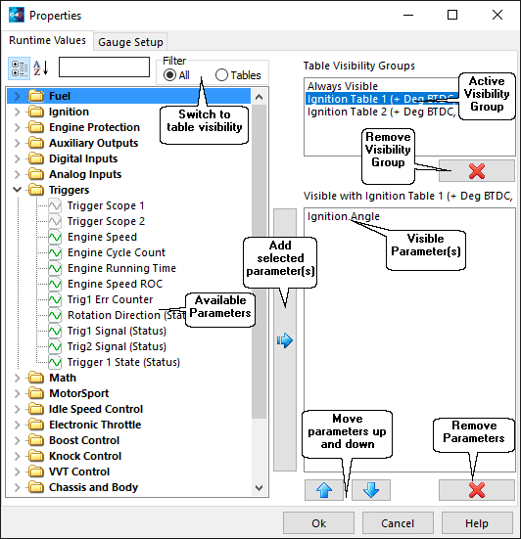Expand the Ignition tree node
This screenshot has height=539, width=521.
tap(18, 112)
